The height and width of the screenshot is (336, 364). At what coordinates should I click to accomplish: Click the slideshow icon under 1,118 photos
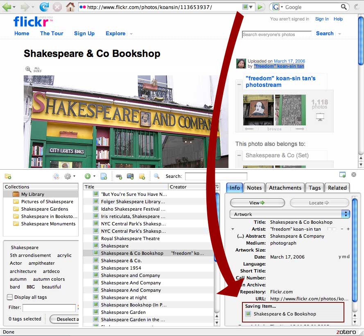pos(320,117)
